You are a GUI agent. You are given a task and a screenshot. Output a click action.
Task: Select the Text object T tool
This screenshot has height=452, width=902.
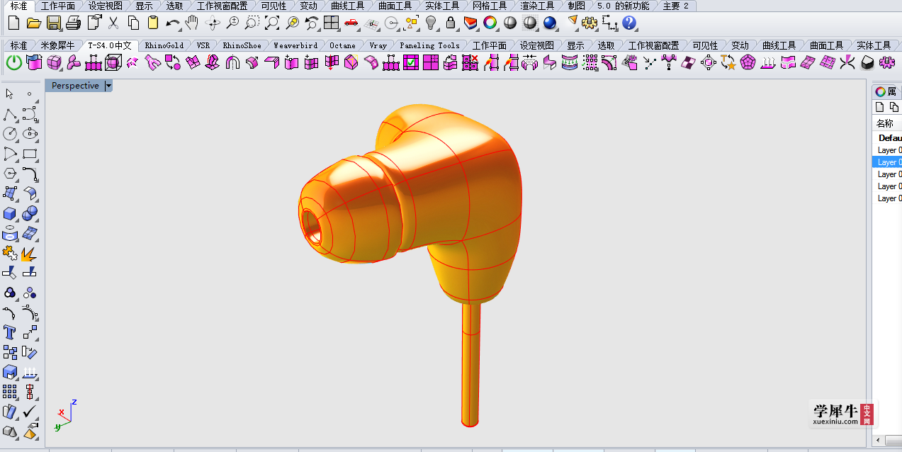10,332
